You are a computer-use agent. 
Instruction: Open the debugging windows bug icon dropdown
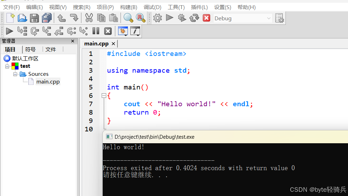coord(123,31)
